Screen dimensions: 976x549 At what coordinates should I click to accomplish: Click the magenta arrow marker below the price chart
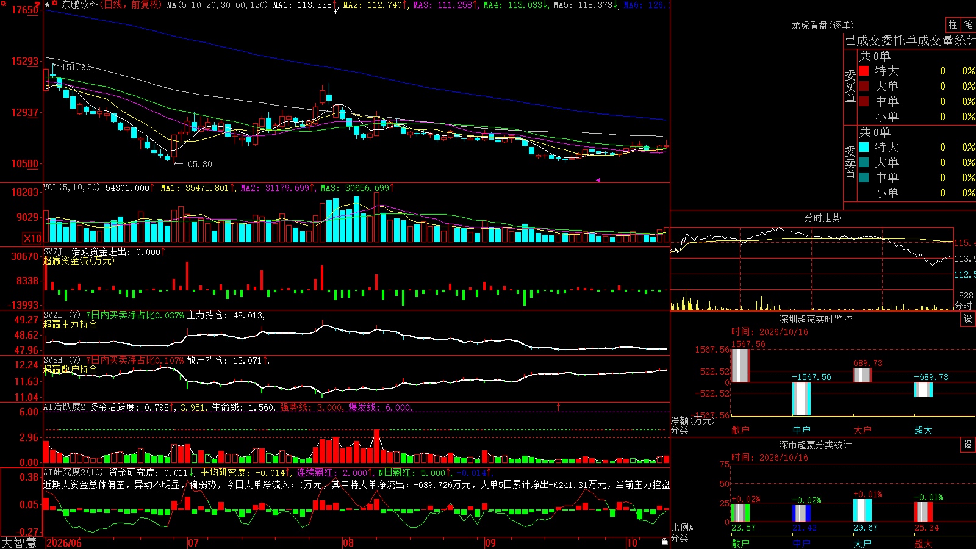[x=598, y=180]
